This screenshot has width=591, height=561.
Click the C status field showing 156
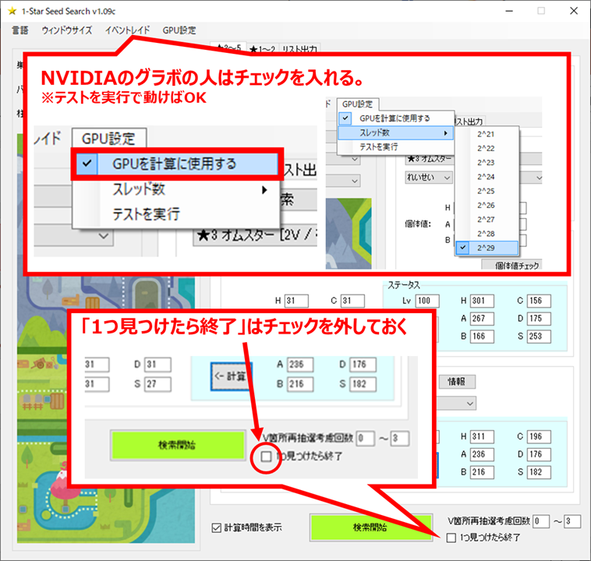click(539, 301)
